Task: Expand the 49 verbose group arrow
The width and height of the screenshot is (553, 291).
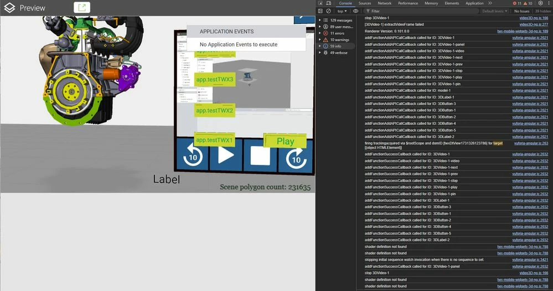Action: point(320,53)
